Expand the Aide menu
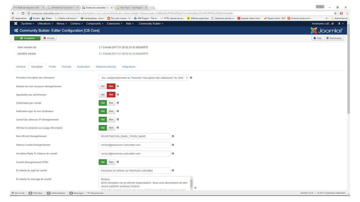 130,24
